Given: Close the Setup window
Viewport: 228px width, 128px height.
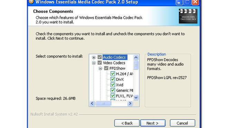Looking at the screenshot, I should click(x=195, y=2).
